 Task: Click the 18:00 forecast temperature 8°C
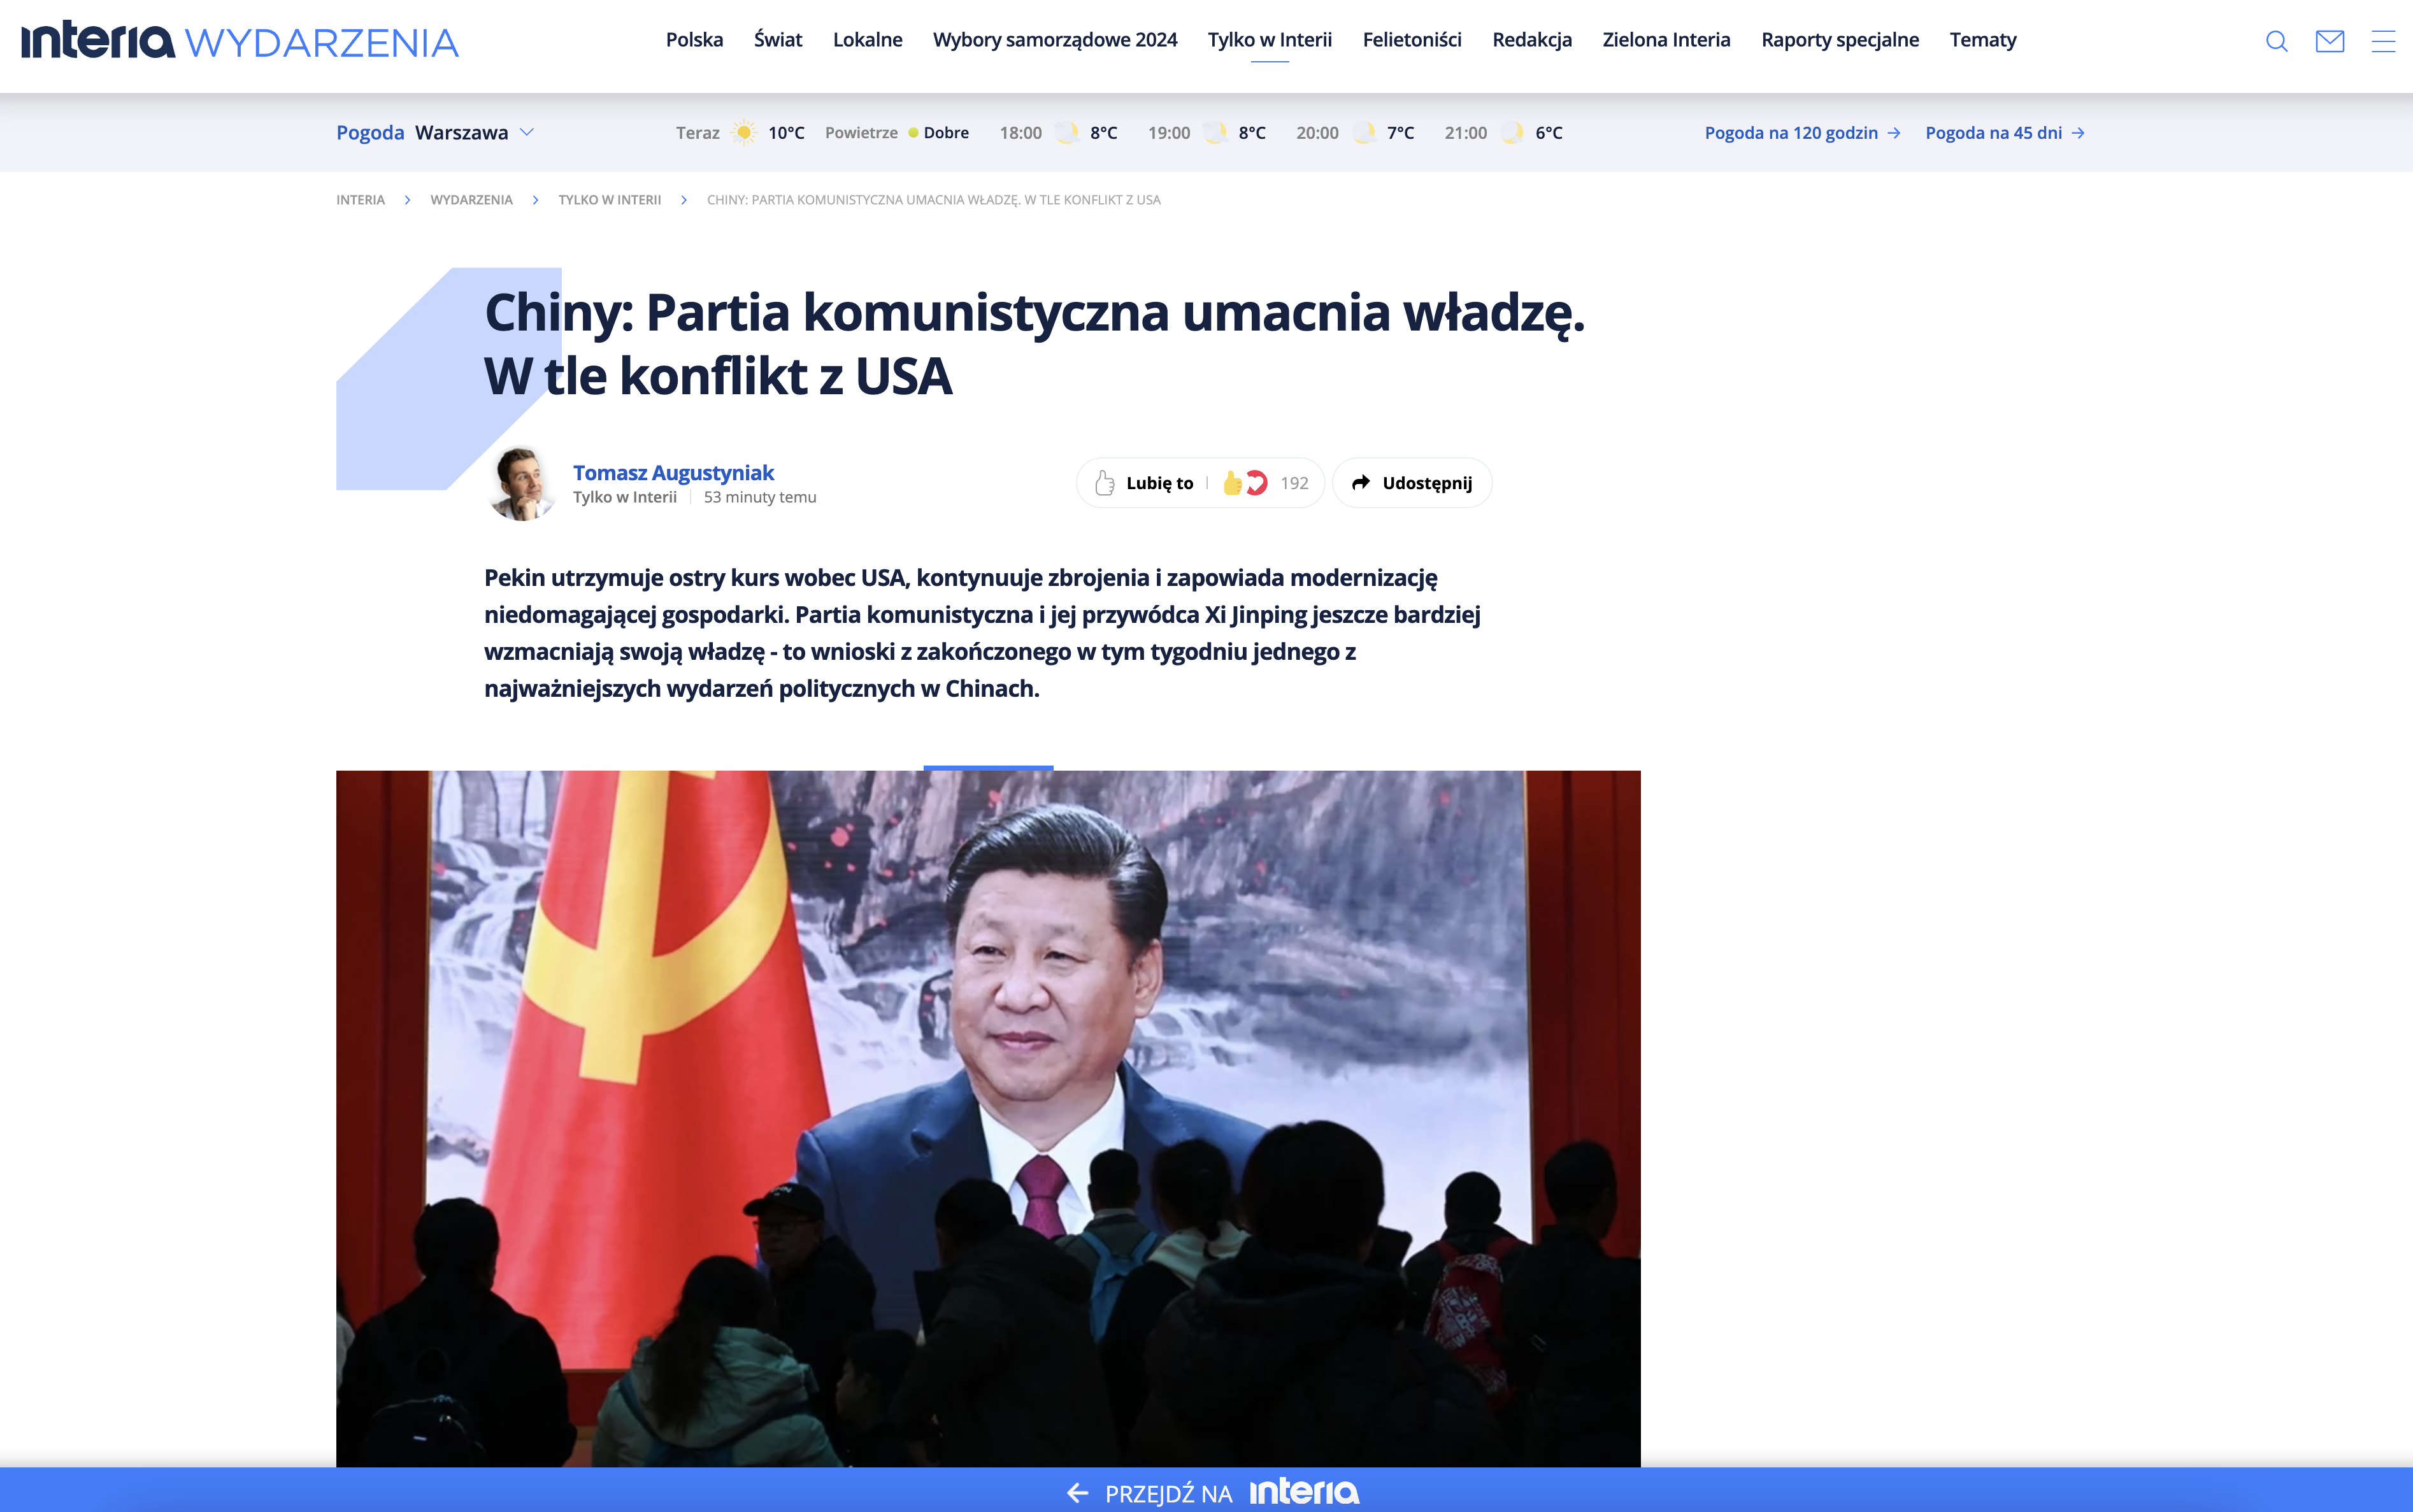pyautogui.click(x=1104, y=133)
